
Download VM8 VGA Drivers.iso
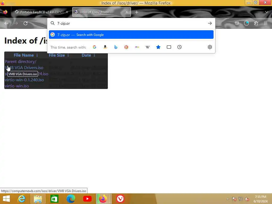[24, 68]
